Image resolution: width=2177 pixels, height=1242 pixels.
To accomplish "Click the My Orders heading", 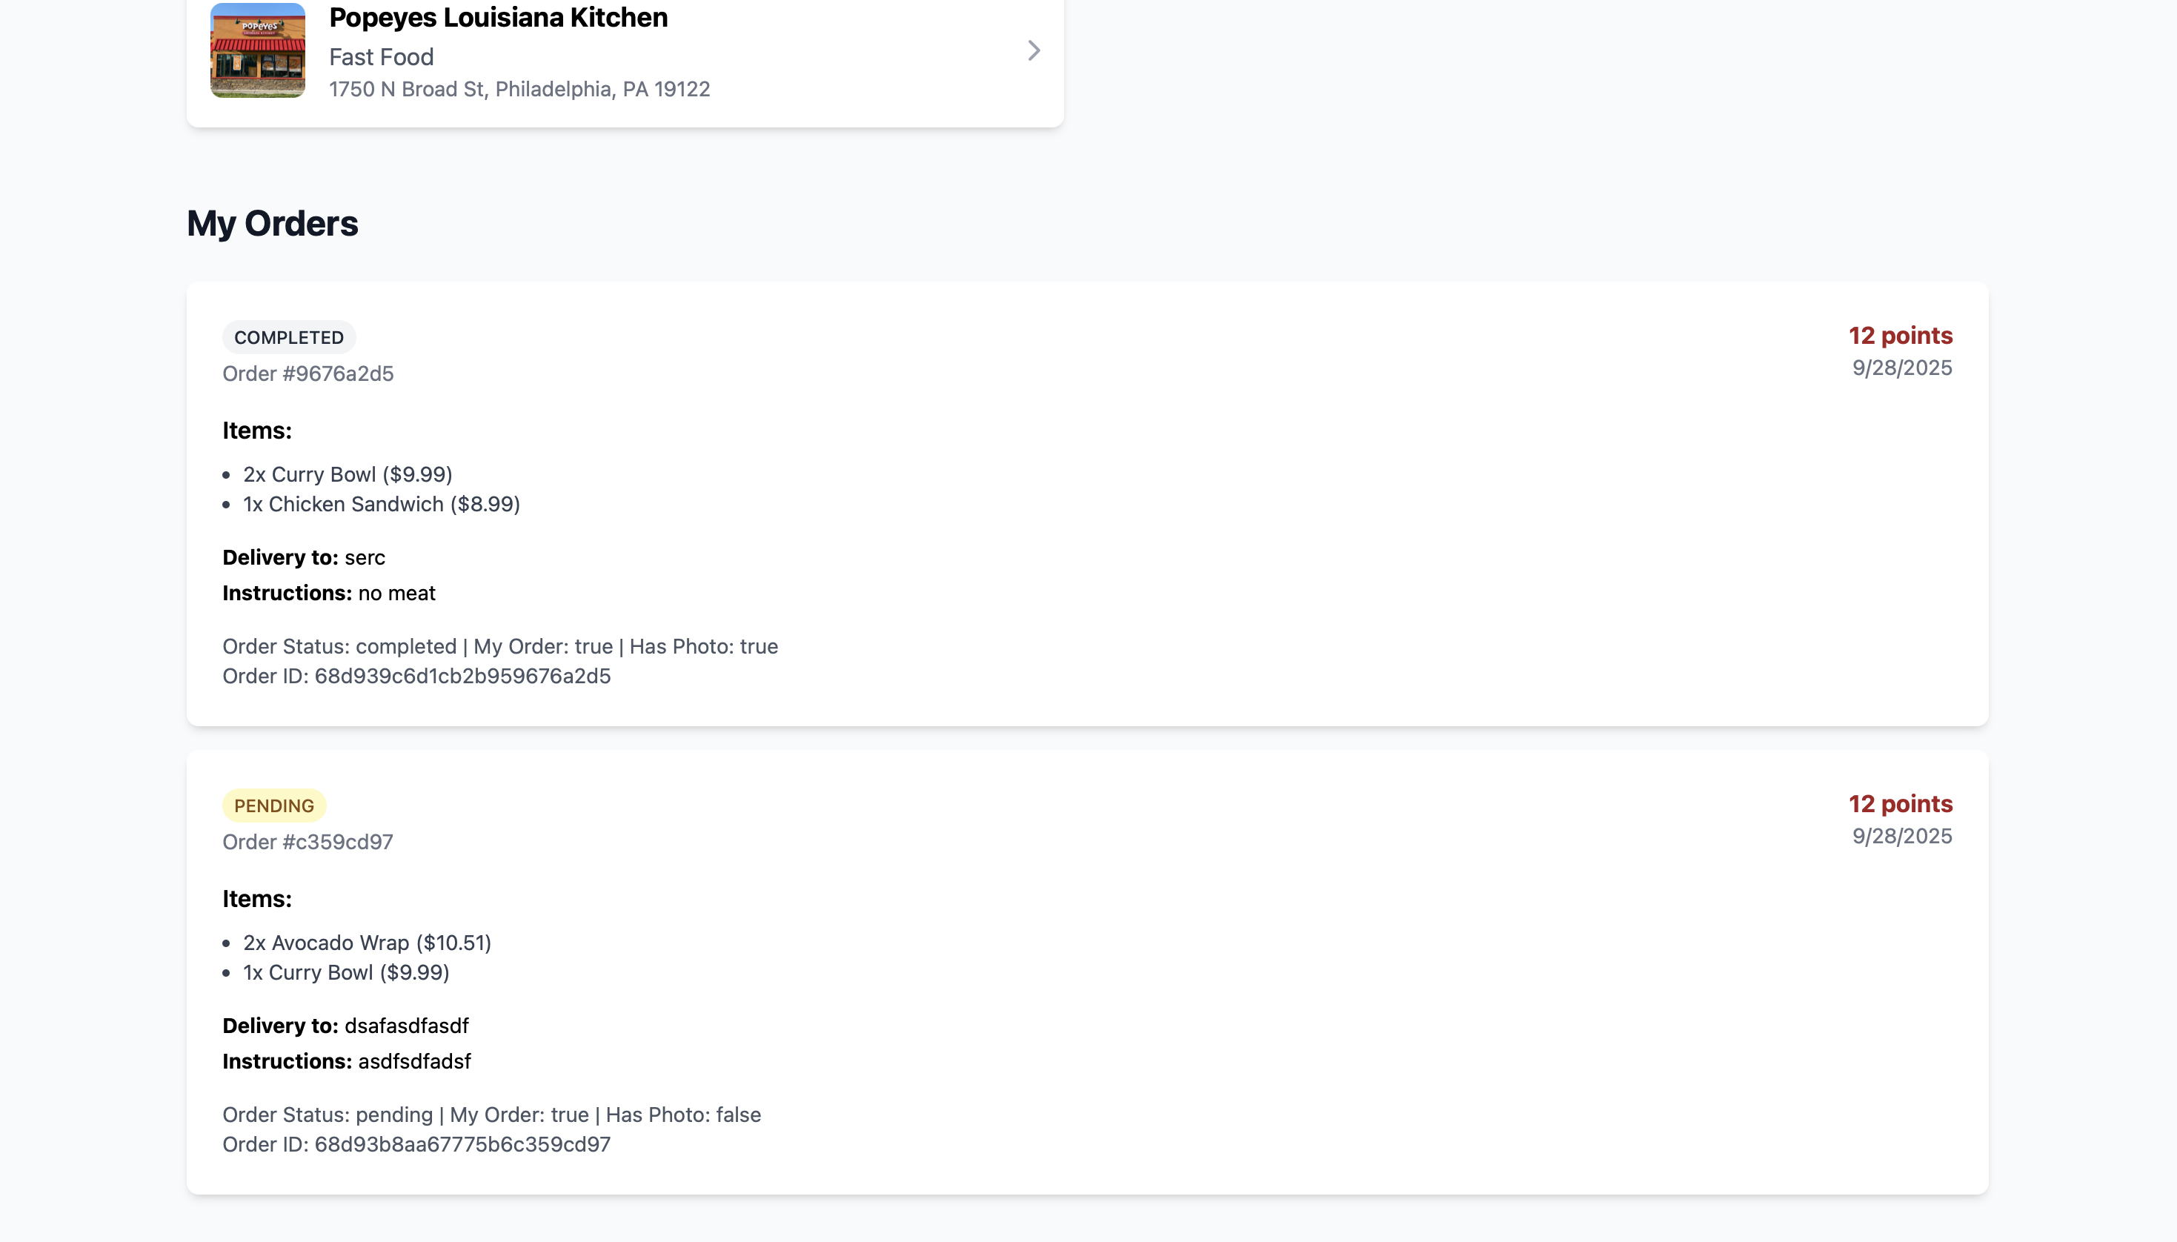I will click(272, 224).
